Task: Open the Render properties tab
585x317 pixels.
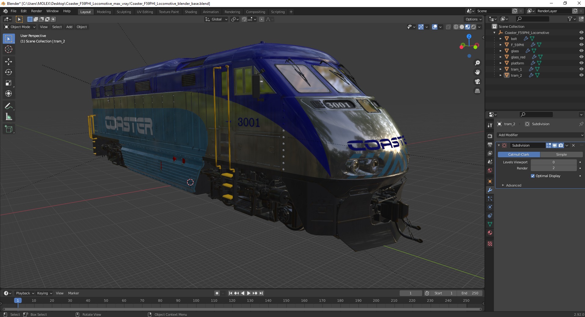Action: (490, 136)
